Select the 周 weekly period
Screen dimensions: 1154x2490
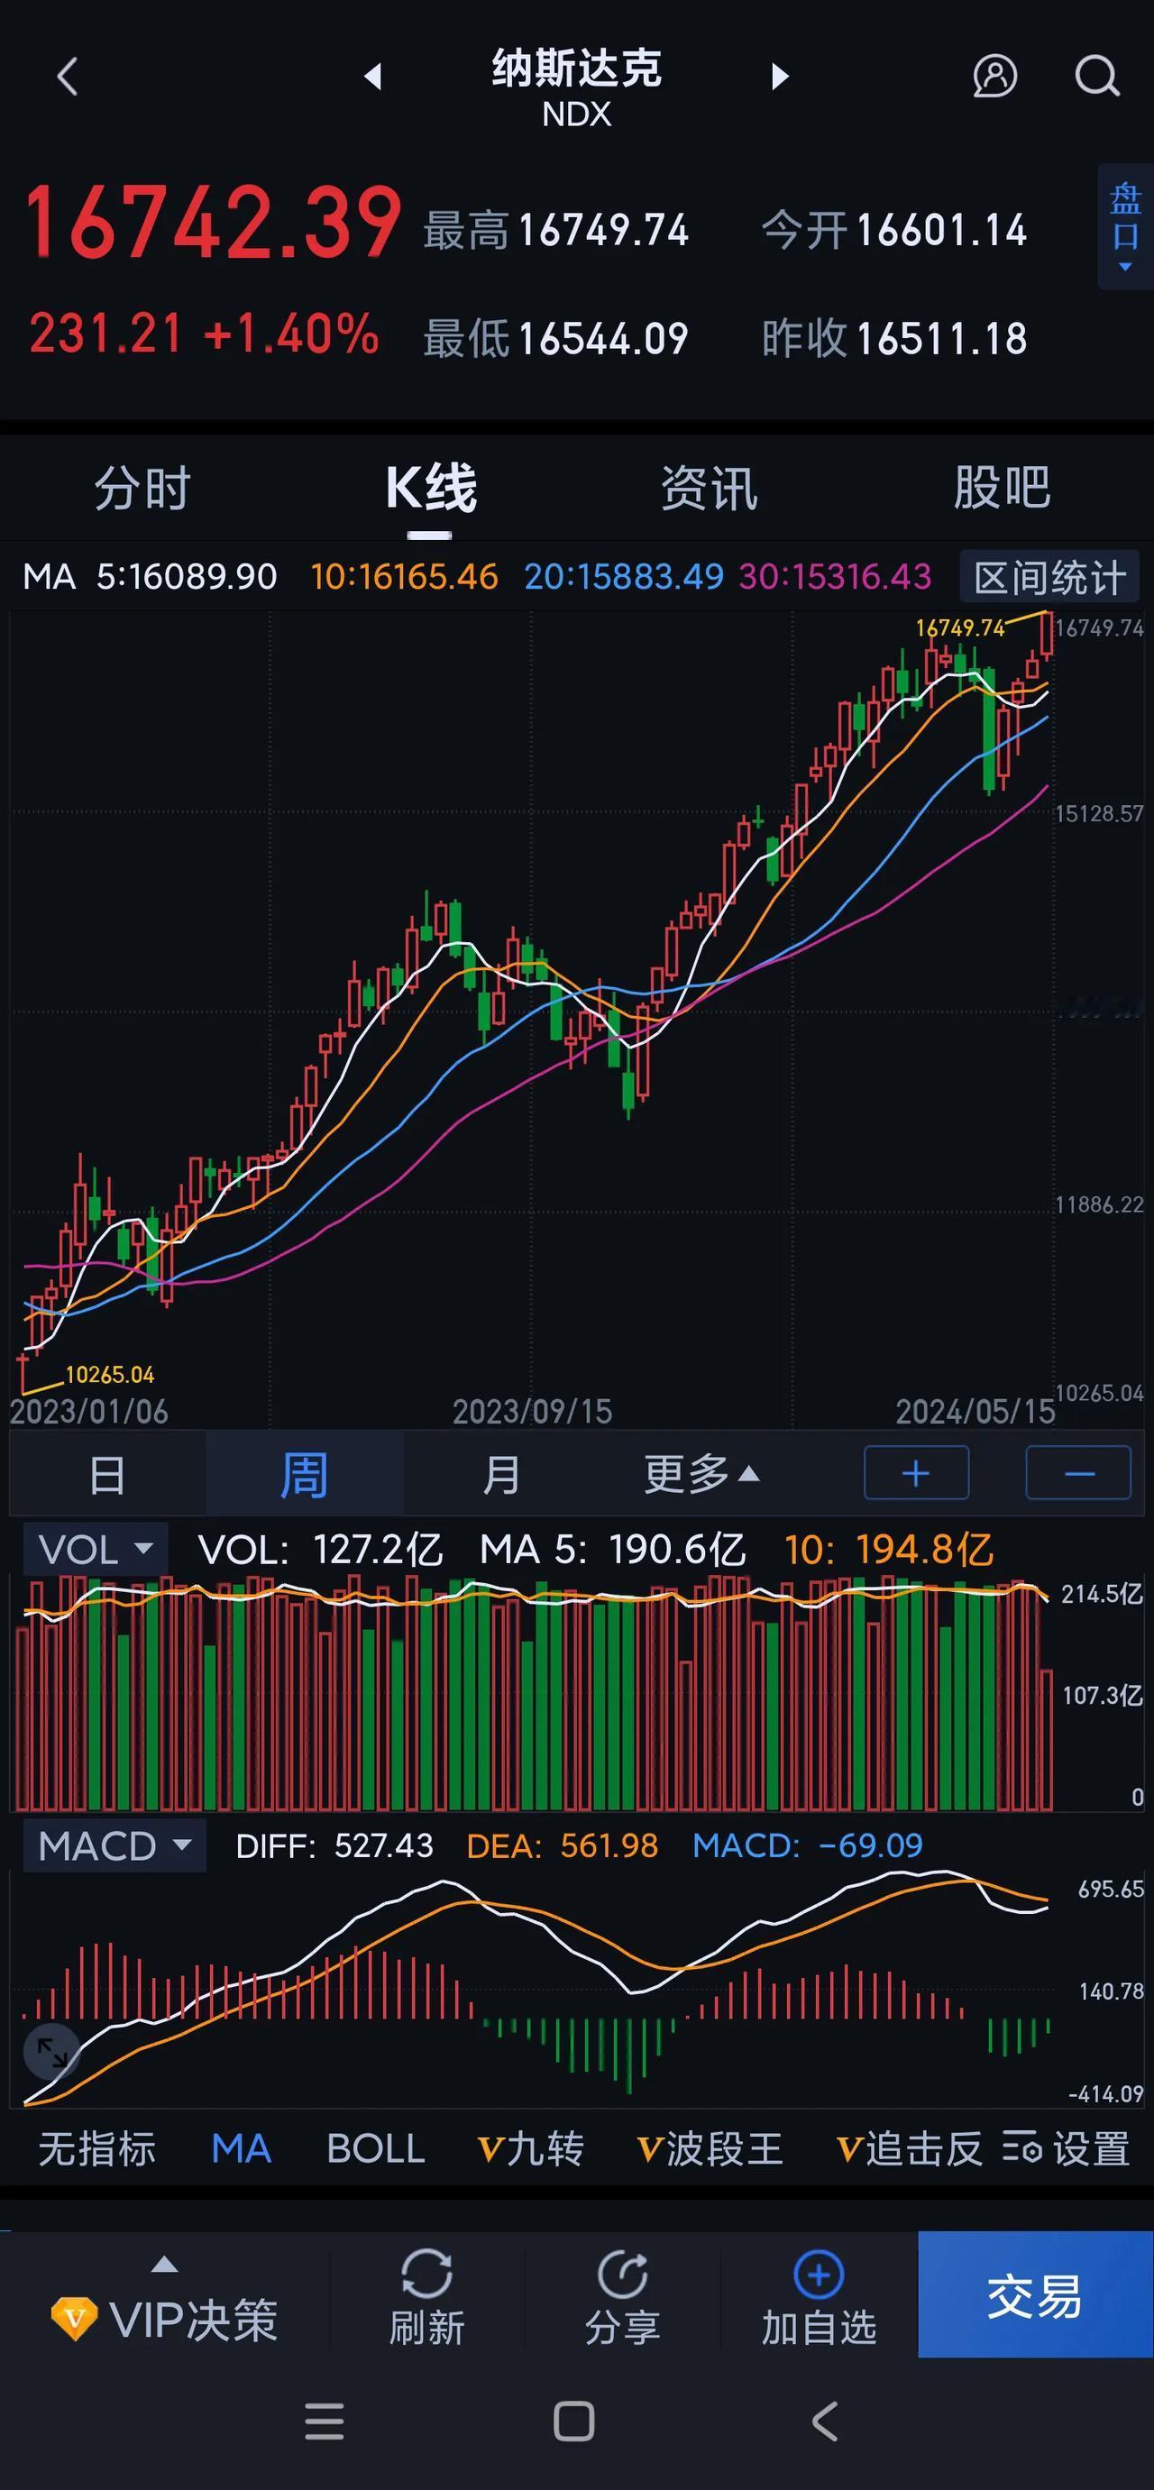coord(304,1475)
